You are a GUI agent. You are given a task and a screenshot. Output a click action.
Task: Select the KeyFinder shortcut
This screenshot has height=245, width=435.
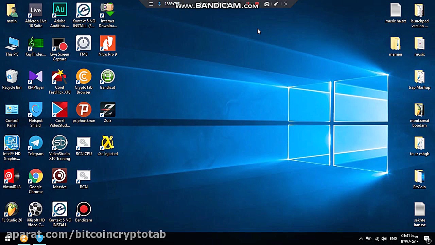click(36, 43)
